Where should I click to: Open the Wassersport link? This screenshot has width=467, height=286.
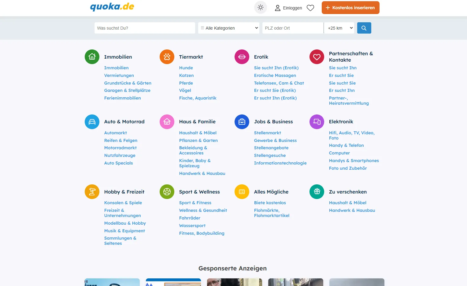pos(192,226)
